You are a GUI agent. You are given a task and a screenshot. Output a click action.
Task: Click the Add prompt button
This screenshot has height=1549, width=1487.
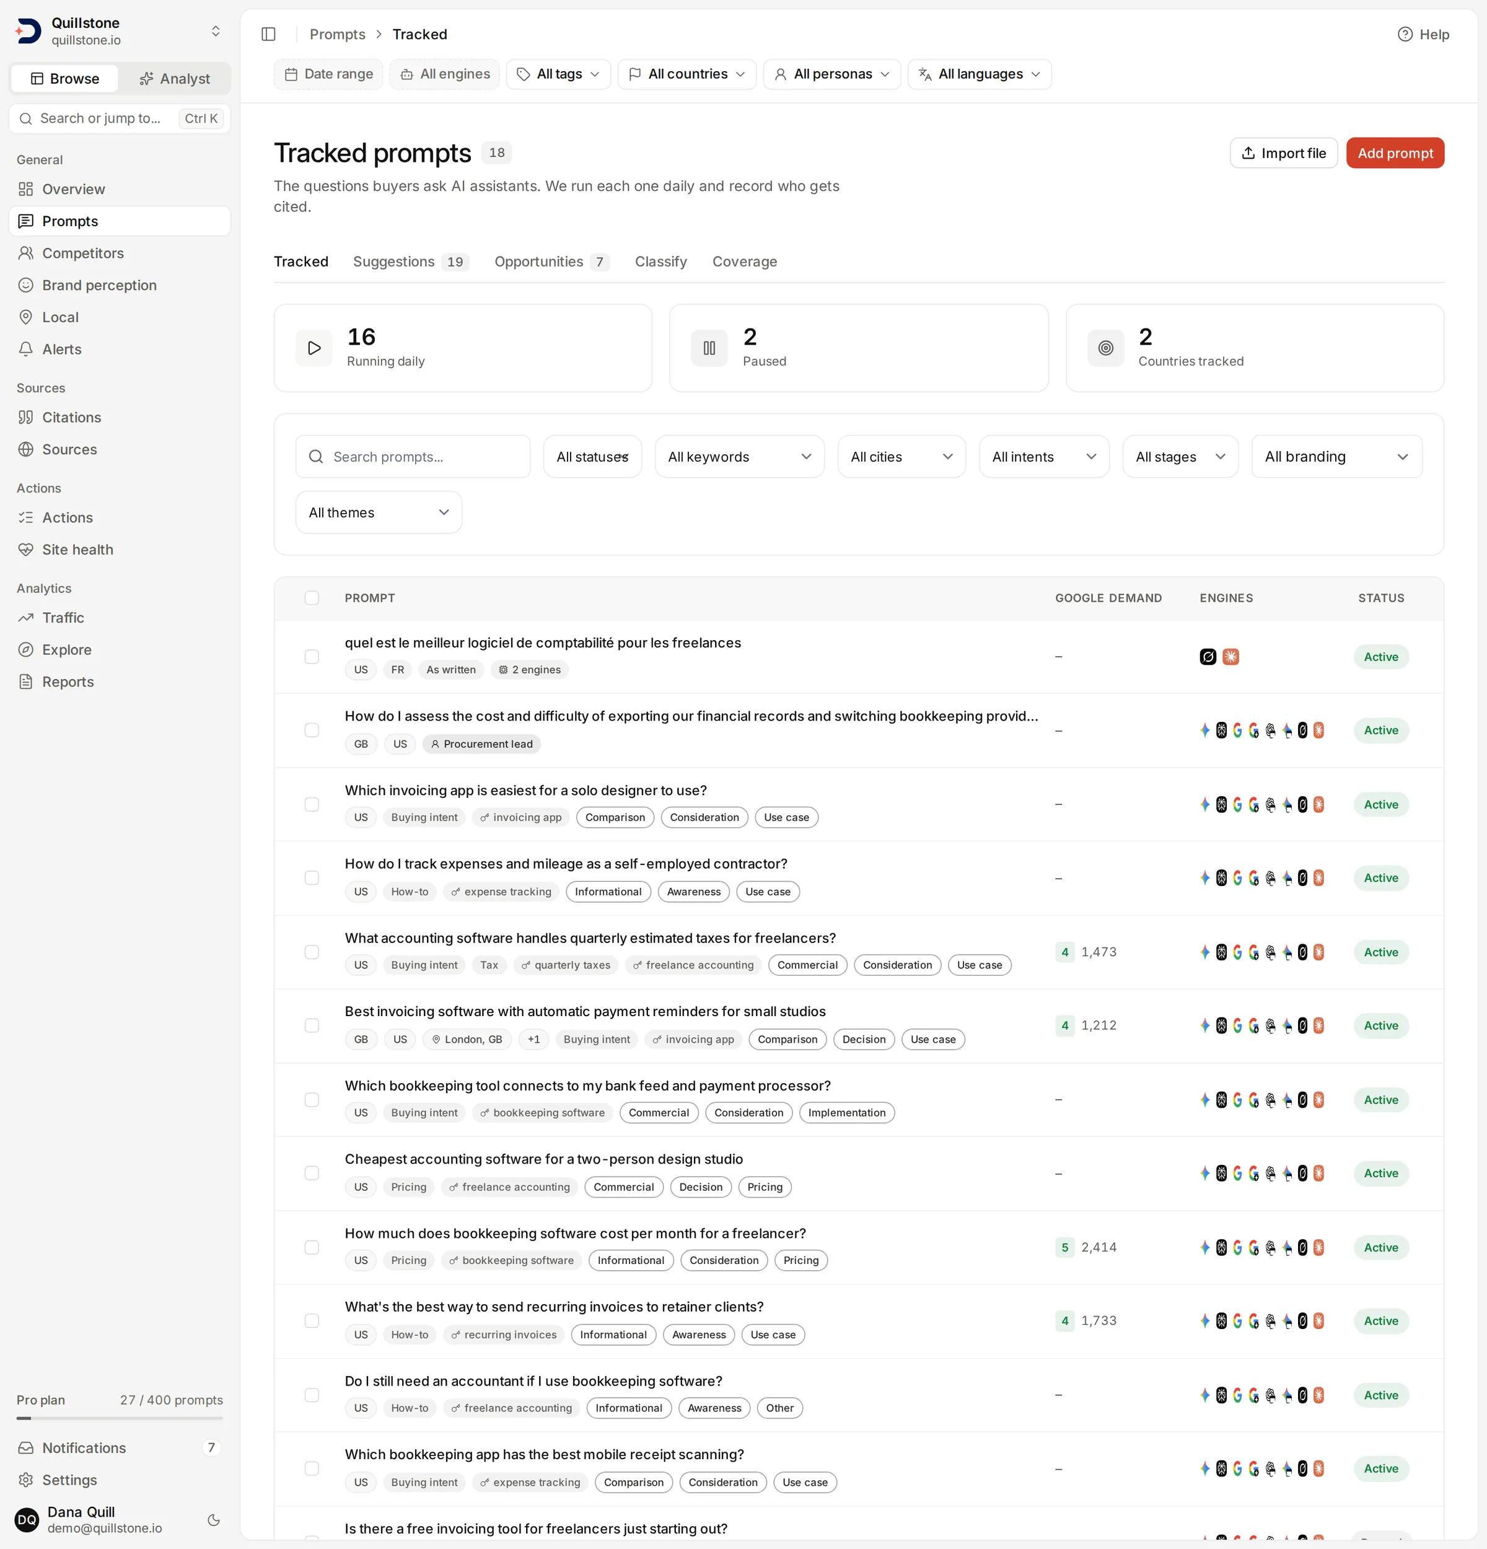(1395, 153)
